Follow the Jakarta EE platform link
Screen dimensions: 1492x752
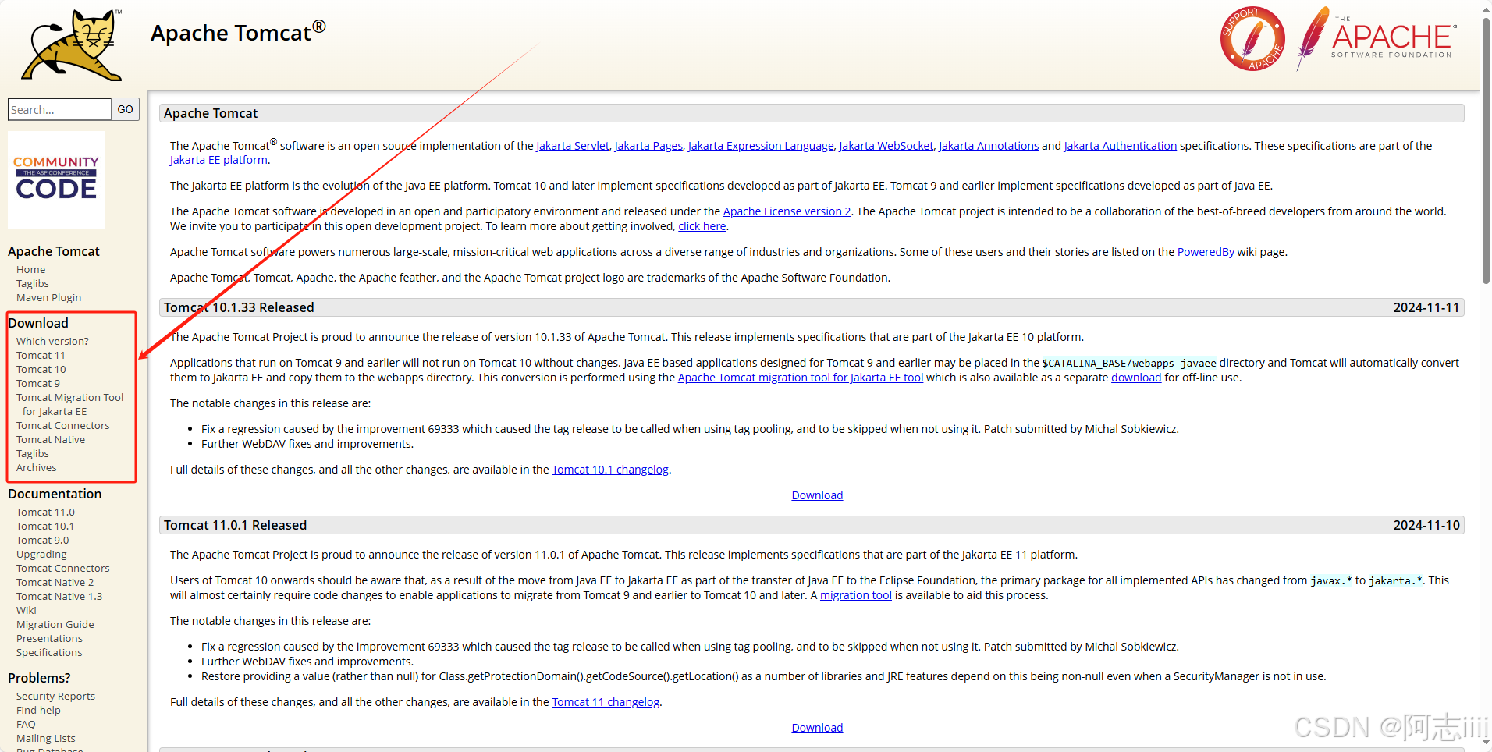click(218, 160)
